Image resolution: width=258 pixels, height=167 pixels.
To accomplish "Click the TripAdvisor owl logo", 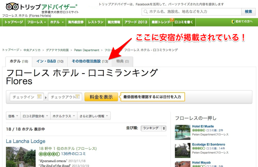I will pyautogui.click(x=12, y=6).
